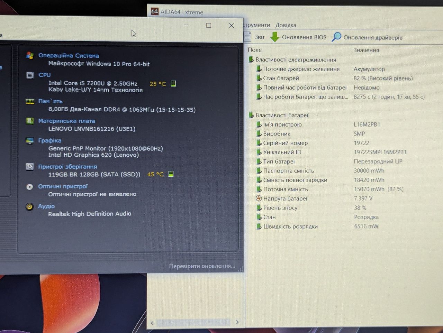
Task: Open the CPU section link
Action: (x=45, y=75)
